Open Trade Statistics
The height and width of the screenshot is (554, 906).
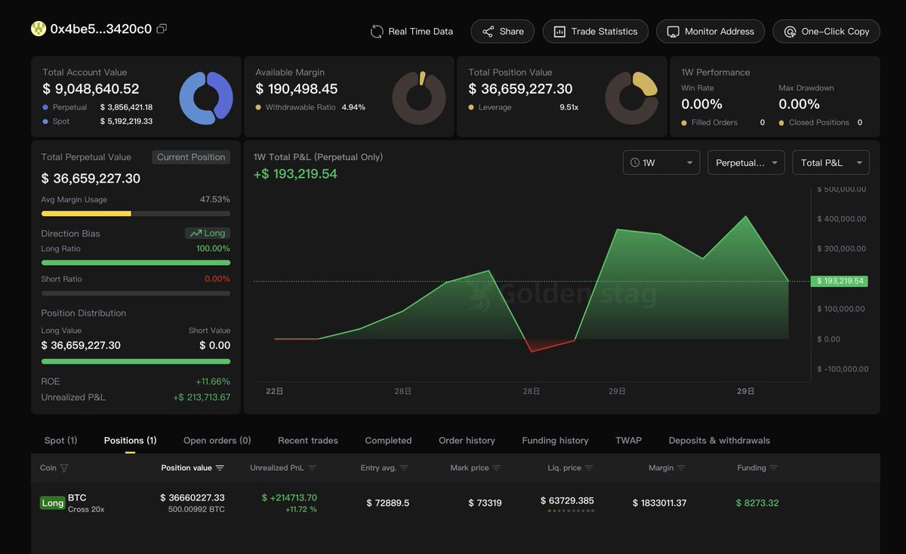coord(596,32)
